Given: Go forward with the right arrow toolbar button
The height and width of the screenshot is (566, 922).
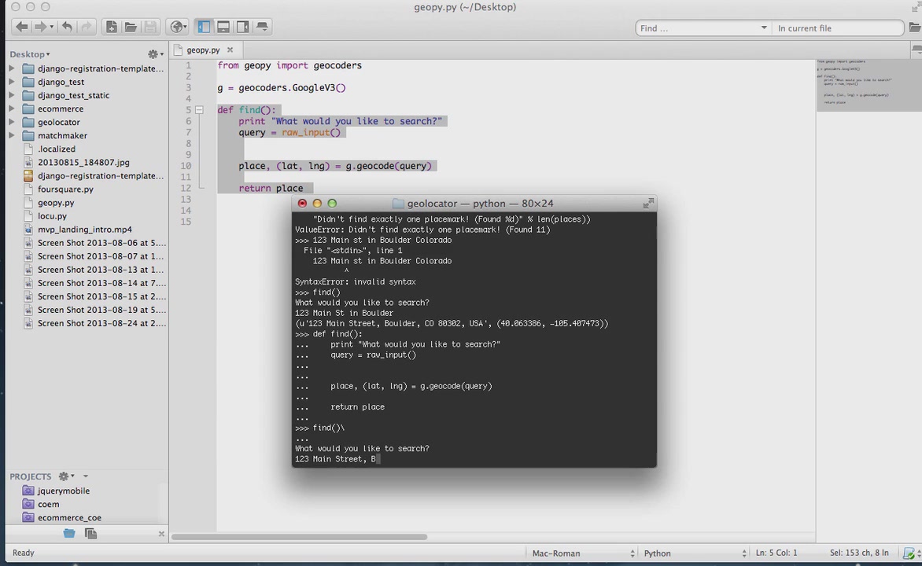Looking at the screenshot, I should [39, 27].
